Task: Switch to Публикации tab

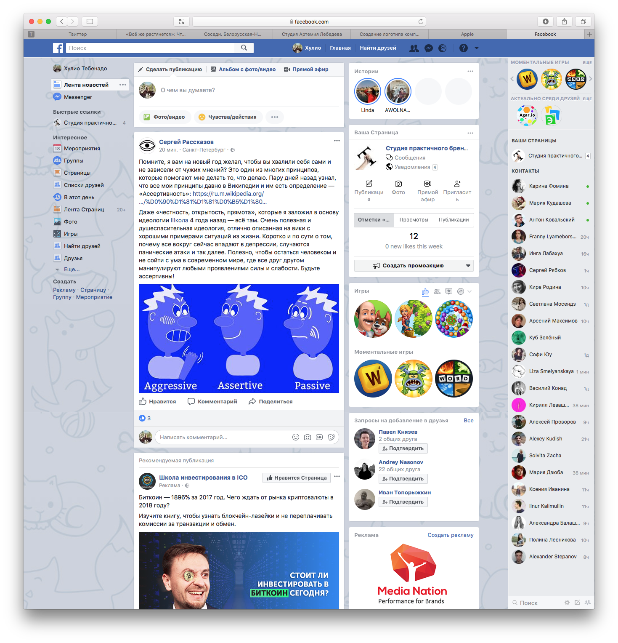Action: pyautogui.click(x=454, y=220)
